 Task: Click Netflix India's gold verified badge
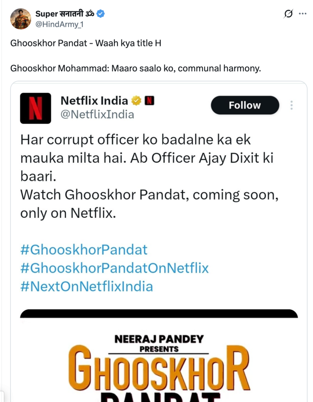tap(136, 101)
